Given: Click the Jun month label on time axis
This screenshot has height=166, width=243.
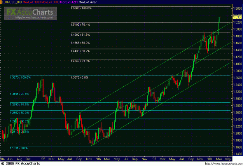Looking at the screenshot, I should (10, 159).
